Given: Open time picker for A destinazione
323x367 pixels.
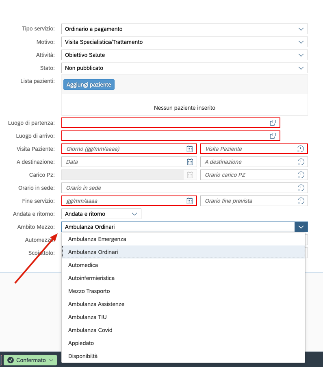Looking at the screenshot, I should [301, 162].
